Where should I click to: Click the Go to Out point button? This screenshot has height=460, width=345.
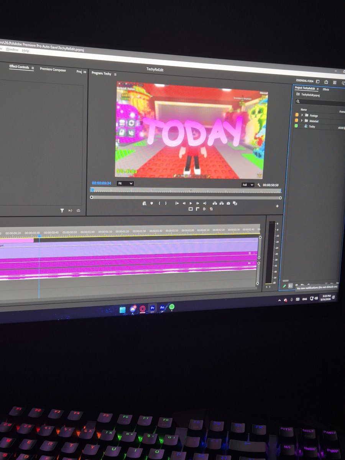coord(205,203)
